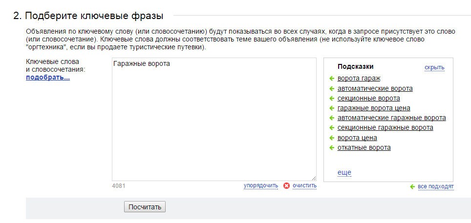Clear keywords using 'очистить' link
This screenshot has width=471, height=223.
coord(304,185)
